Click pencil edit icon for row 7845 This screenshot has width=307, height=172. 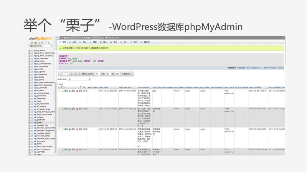[x=63, y=91]
